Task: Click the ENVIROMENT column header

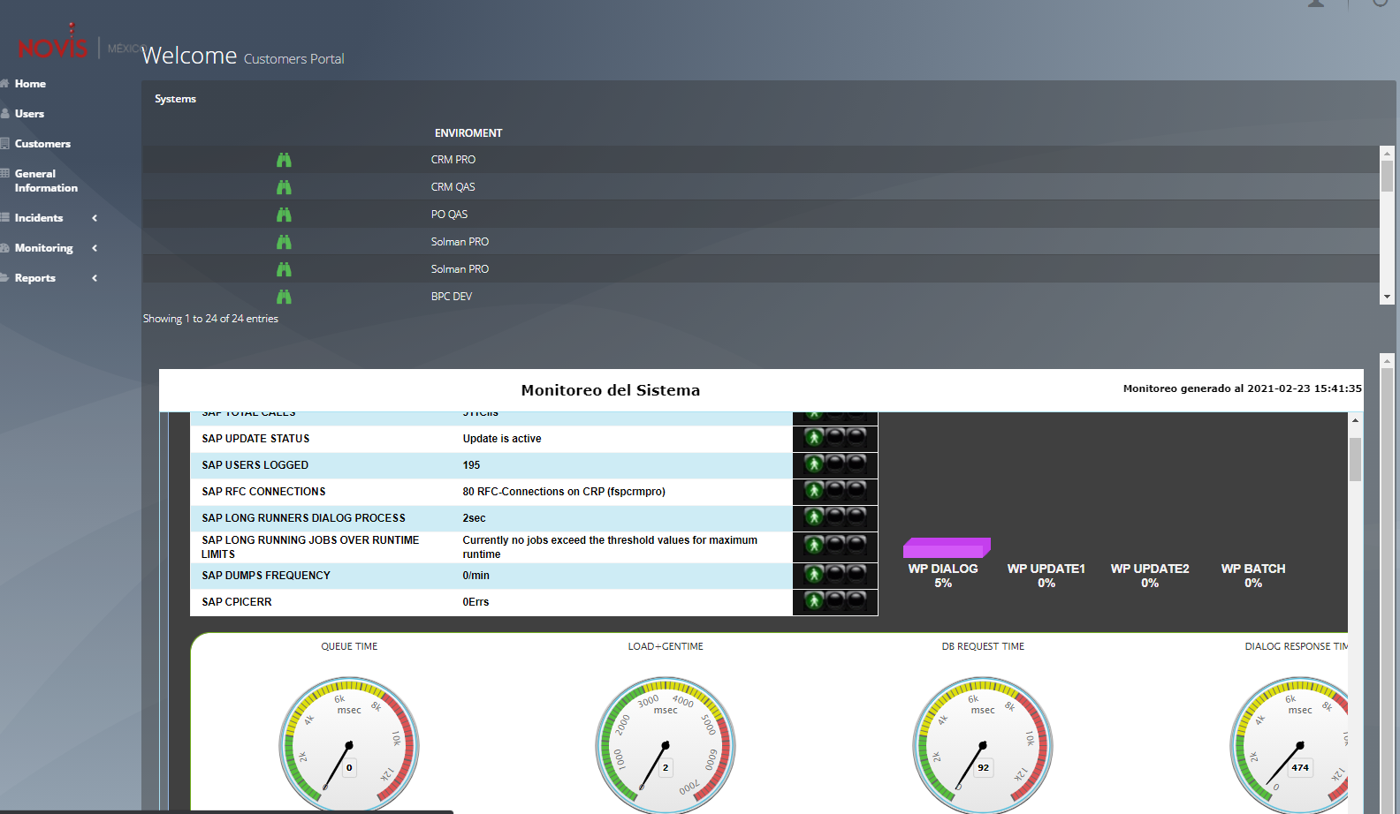Action: [x=468, y=133]
